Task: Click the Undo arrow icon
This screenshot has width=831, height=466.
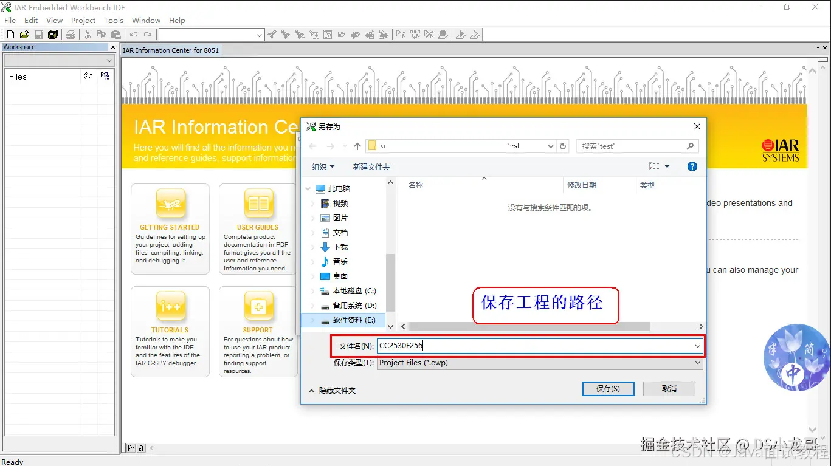Action: tap(134, 35)
